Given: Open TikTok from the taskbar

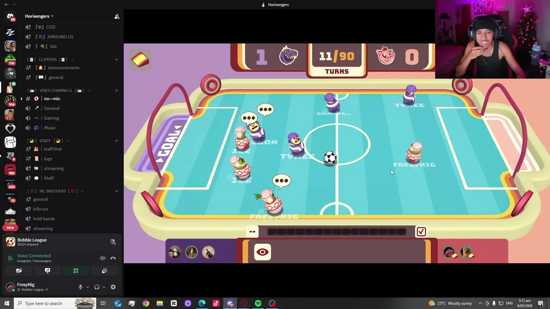Looking at the screenshot, I should coord(216,303).
